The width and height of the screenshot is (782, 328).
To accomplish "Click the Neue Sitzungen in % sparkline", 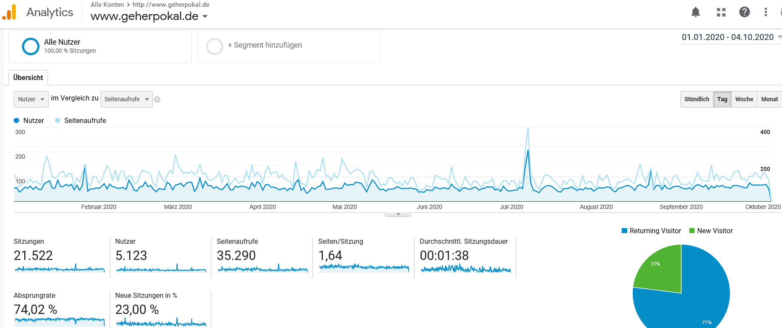I will tap(161, 322).
